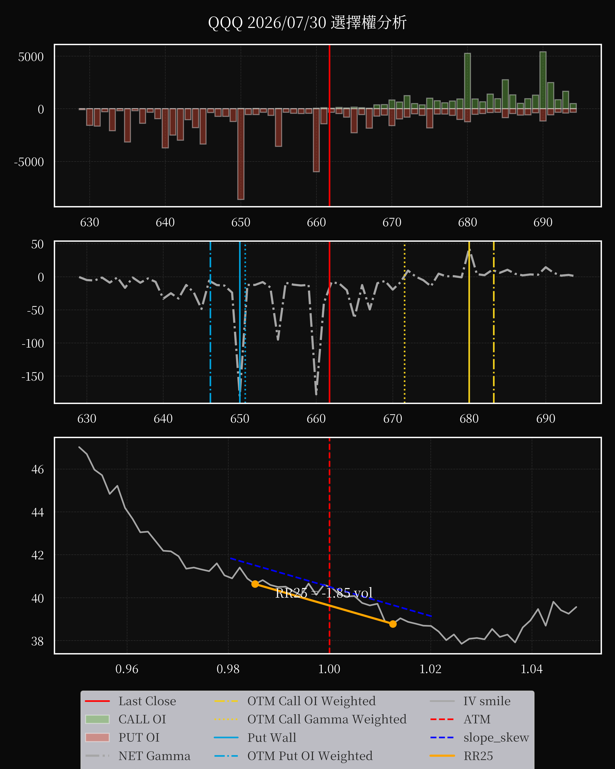Select the "OTM Put OI Weighted" legend label

(x=310, y=755)
